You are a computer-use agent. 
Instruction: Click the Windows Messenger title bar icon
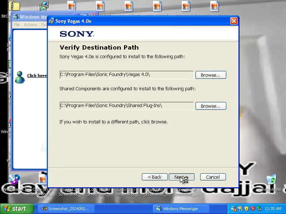point(16,16)
